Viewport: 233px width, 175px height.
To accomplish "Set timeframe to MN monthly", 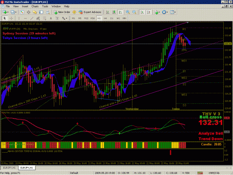I will [x=125, y=18].
